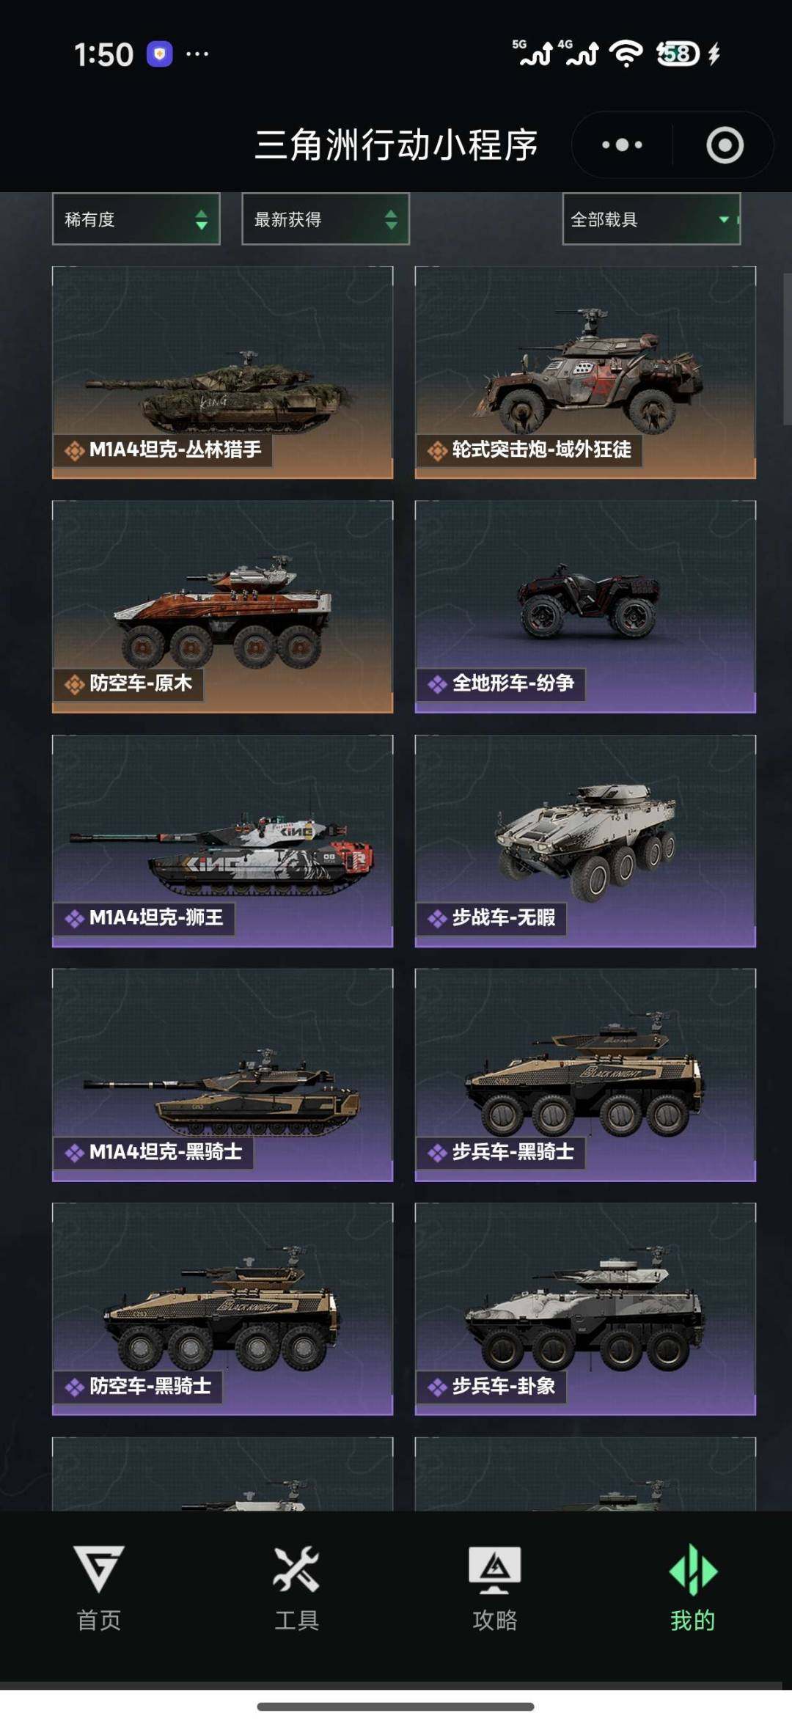Choose the M1A4坦克-狮王 label
This screenshot has height=1724, width=792.
(156, 917)
